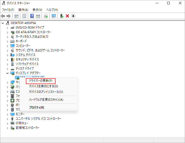Click the print queue printer icon
This screenshot has width=185, height=143.
(x=12, y=123)
